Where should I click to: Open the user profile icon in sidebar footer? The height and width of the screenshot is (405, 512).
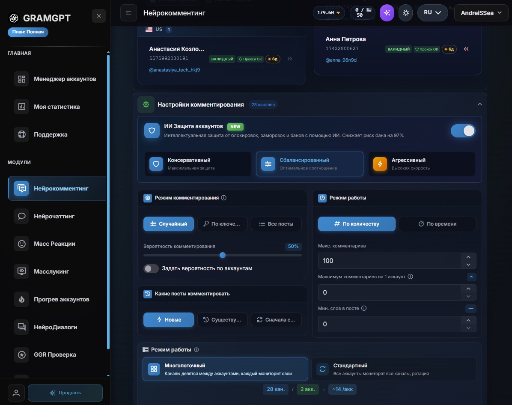pyautogui.click(x=16, y=393)
